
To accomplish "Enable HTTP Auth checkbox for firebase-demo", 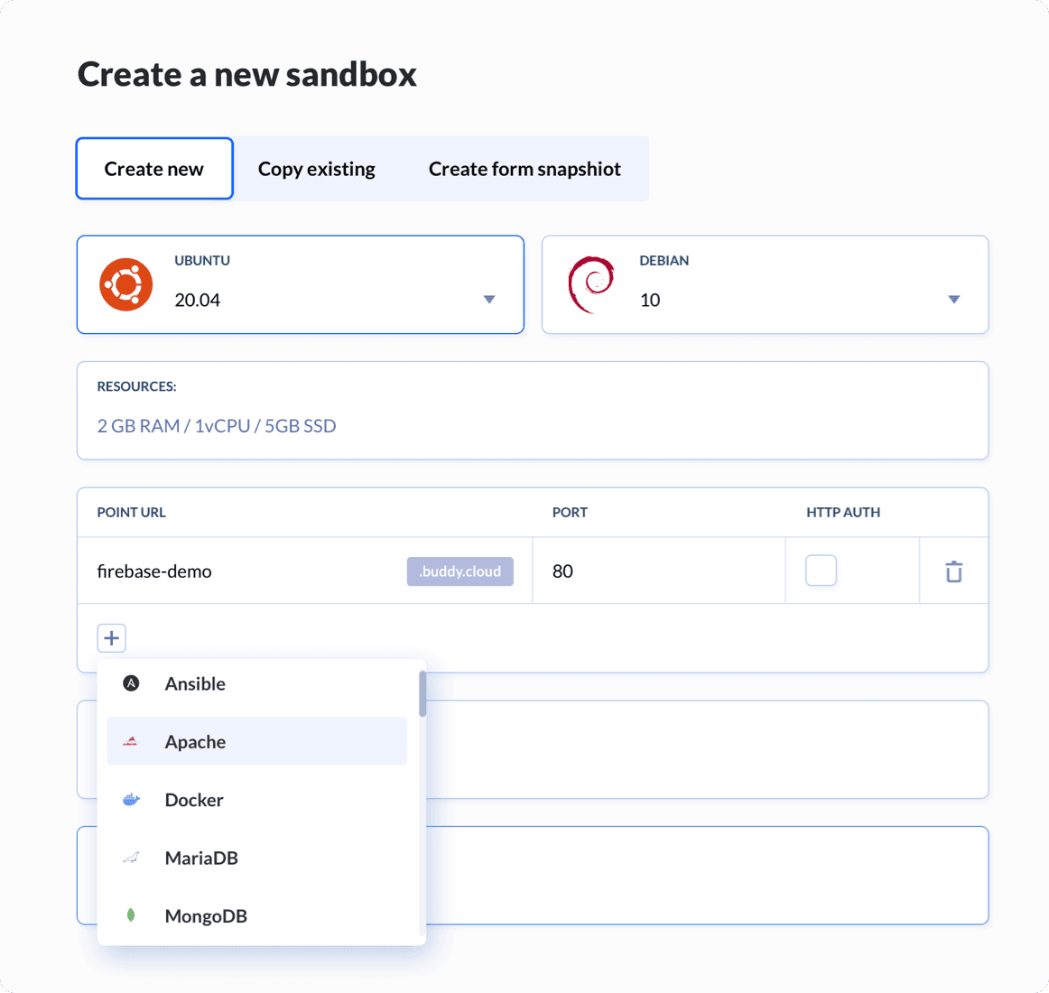I will click(x=821, y=571).
